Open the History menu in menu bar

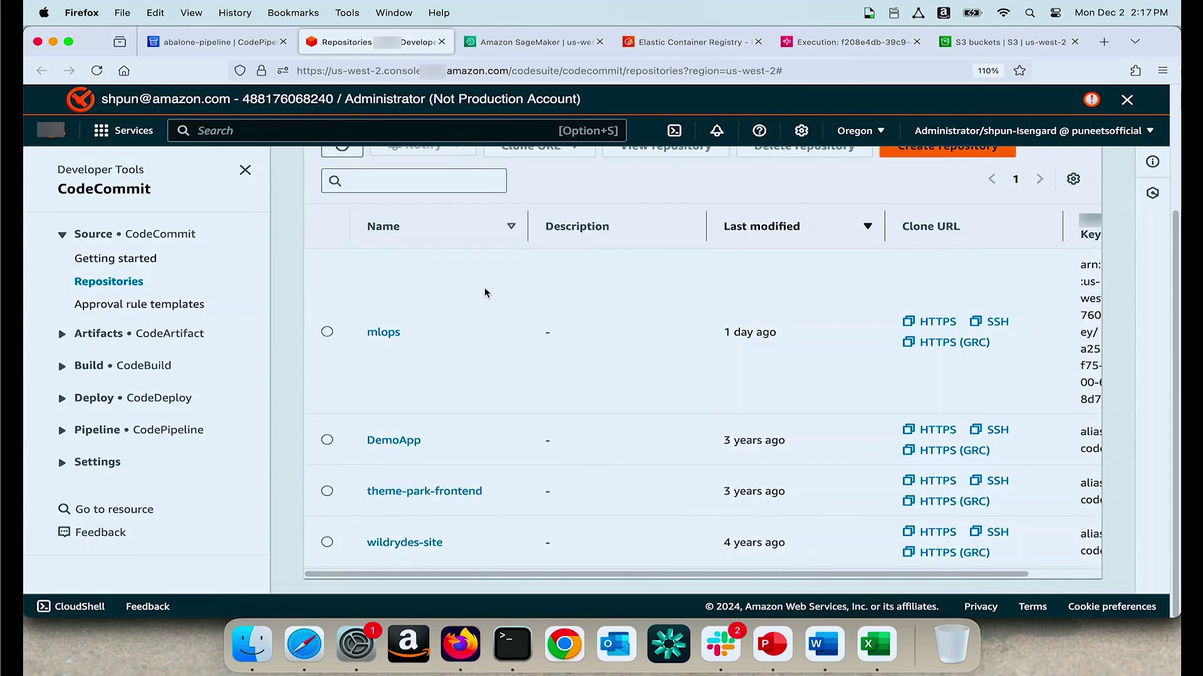(235, 13)
